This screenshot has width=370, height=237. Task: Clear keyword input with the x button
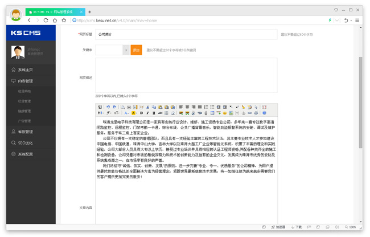[x=126, y=50]
